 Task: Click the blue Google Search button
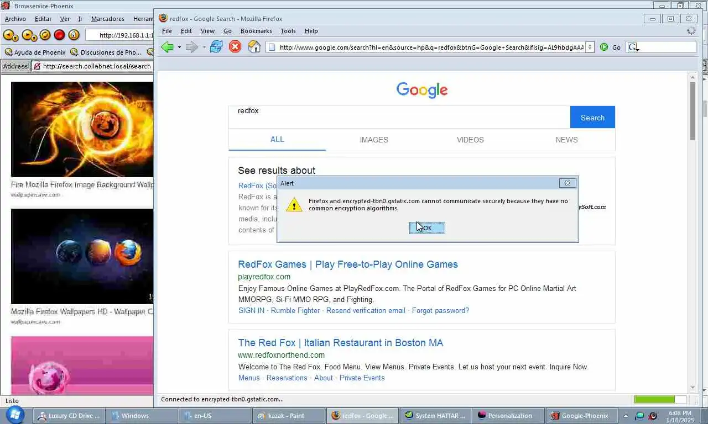coord(592,118)
